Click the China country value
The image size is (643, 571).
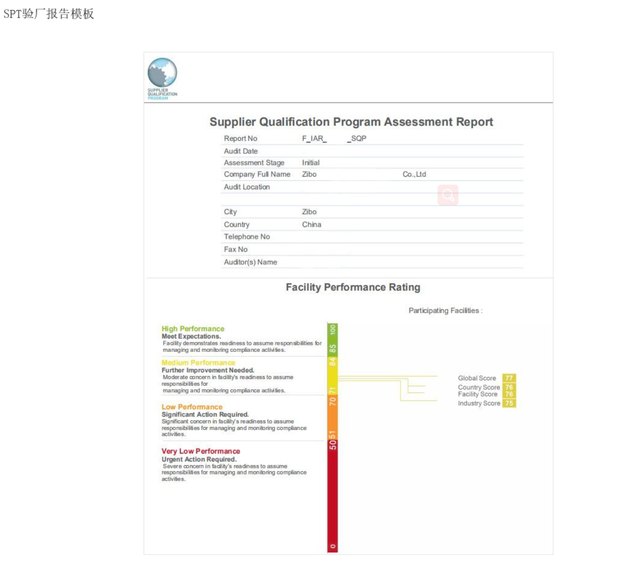(x=312, y=225)
